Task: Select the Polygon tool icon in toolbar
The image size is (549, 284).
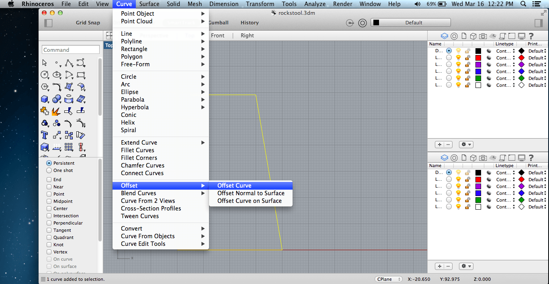Action: click(45, 87)
